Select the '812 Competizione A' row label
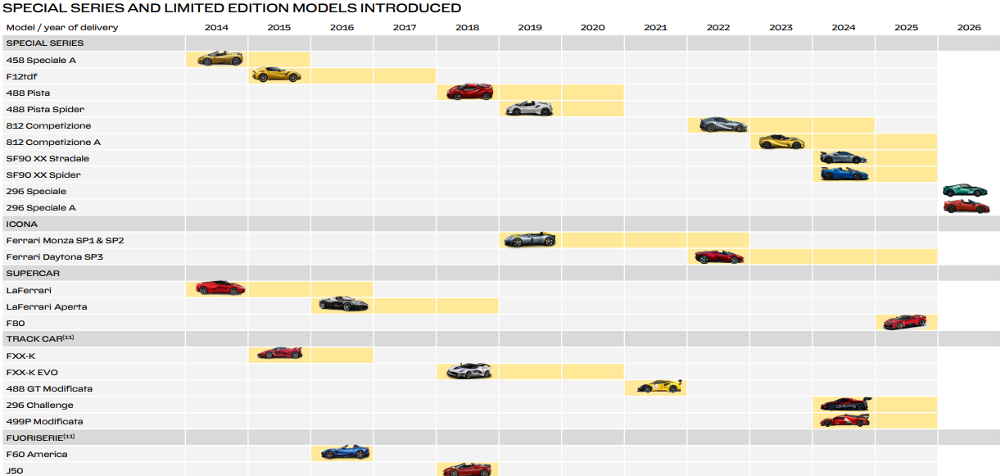The height and width of the screenshot is (476, 1005). coord(53,142)
